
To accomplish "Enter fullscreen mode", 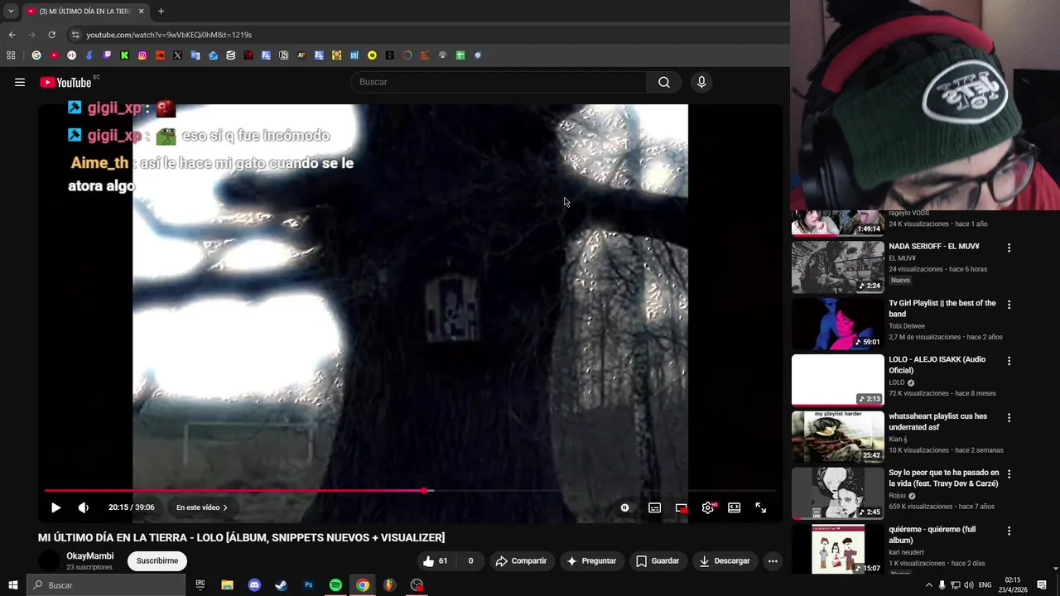I will pos(760,507).
